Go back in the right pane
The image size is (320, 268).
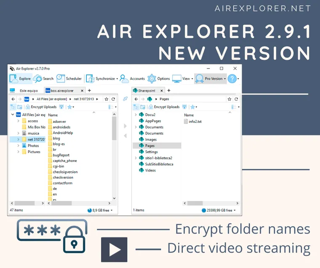pyautogui.click(x=136, y=99)
